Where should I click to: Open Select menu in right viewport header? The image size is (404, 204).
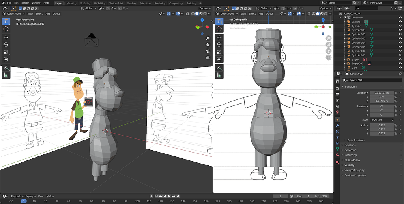(x=252, y=14)
